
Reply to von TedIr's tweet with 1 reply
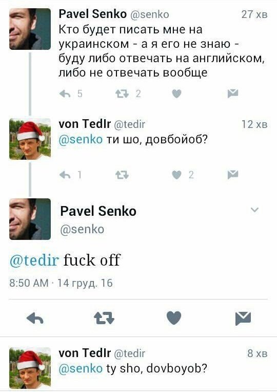pos(65,175)
